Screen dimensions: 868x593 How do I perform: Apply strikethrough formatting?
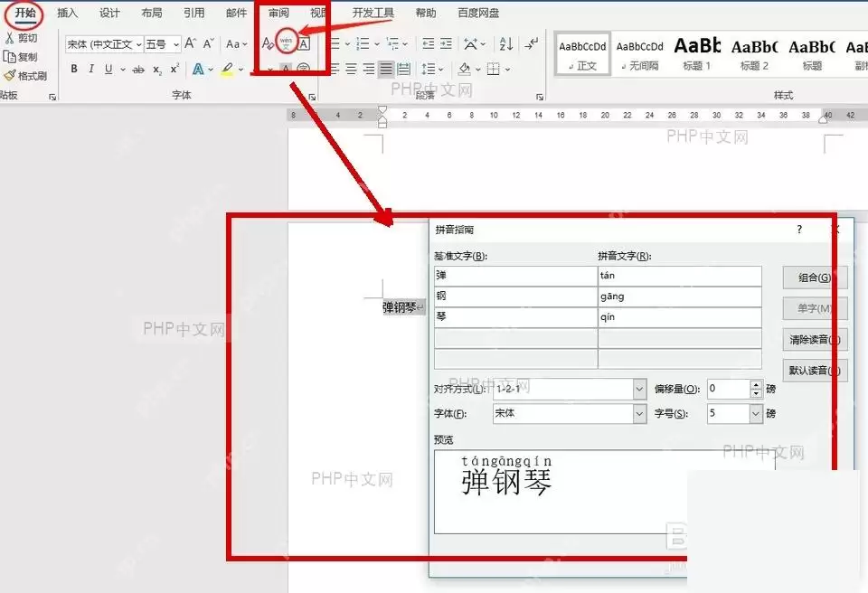coord(139,70)
